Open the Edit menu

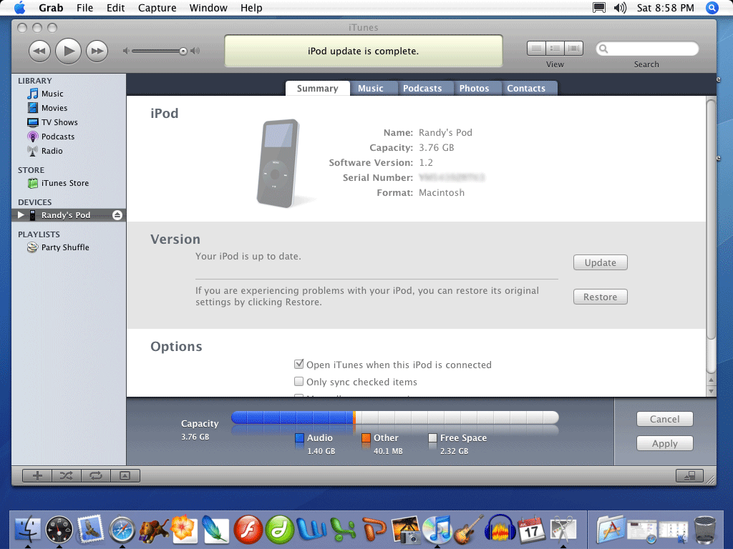(x=115, y=8)
